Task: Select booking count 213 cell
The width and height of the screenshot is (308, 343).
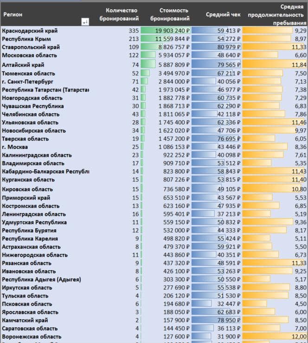Action: pos(134,39)
